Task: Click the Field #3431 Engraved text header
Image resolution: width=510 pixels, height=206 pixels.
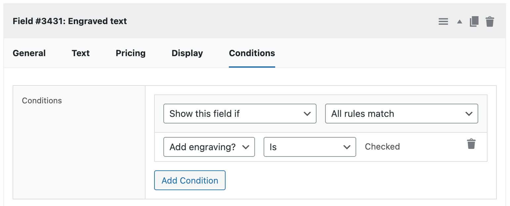Action: (x=69, y=21)
